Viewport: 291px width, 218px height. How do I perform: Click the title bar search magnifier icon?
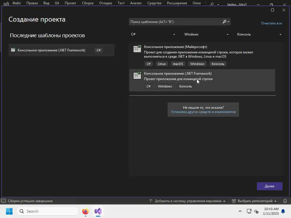click(212, 4)
